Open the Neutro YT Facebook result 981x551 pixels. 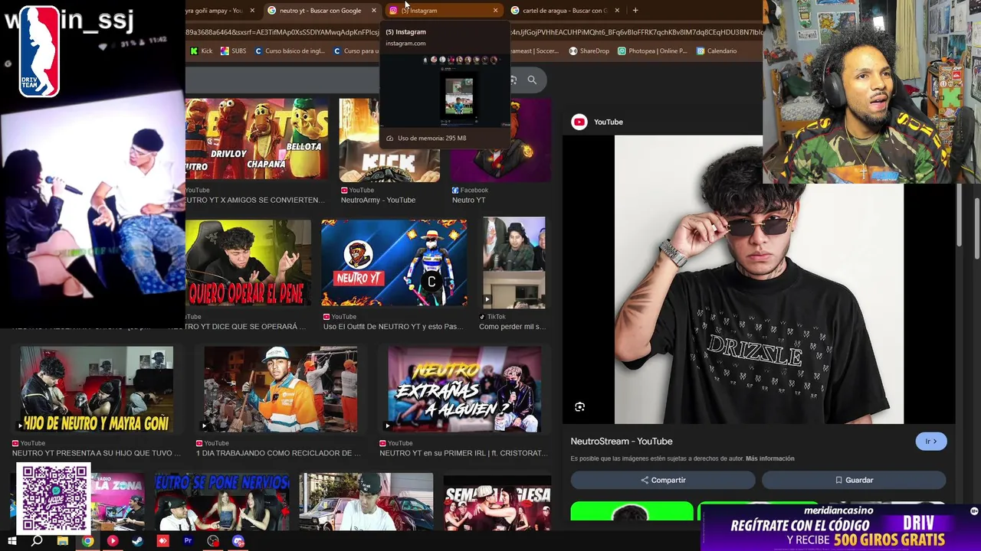(468, 201)
